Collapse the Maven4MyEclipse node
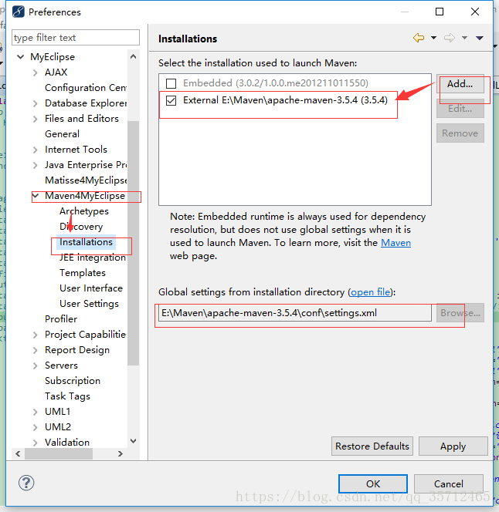 36,196
